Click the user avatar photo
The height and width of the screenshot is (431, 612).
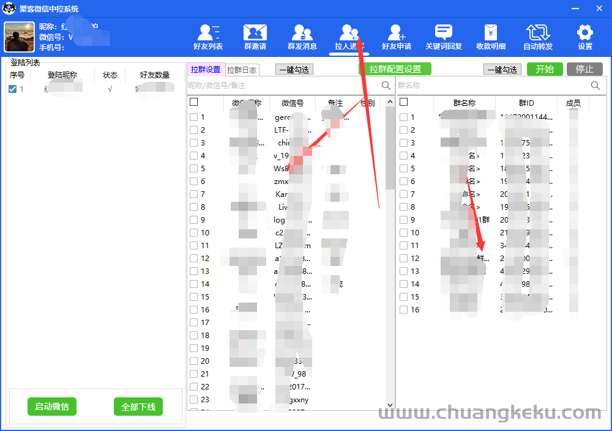[19, 37]
